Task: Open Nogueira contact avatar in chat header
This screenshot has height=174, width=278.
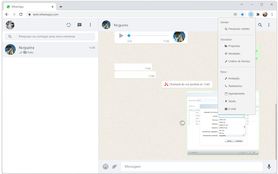Action: click(x=106, y=25)
